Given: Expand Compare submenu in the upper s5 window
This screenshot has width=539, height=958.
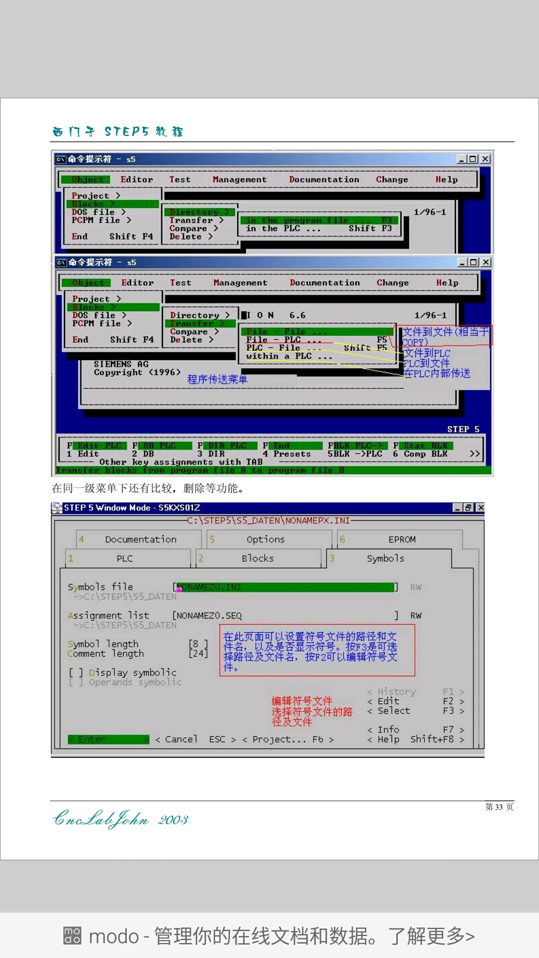Looking at the screenshot, I should coord(194,229).
